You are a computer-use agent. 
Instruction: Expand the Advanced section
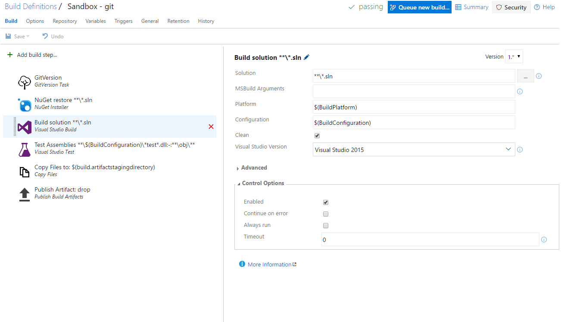pos(254,167)
